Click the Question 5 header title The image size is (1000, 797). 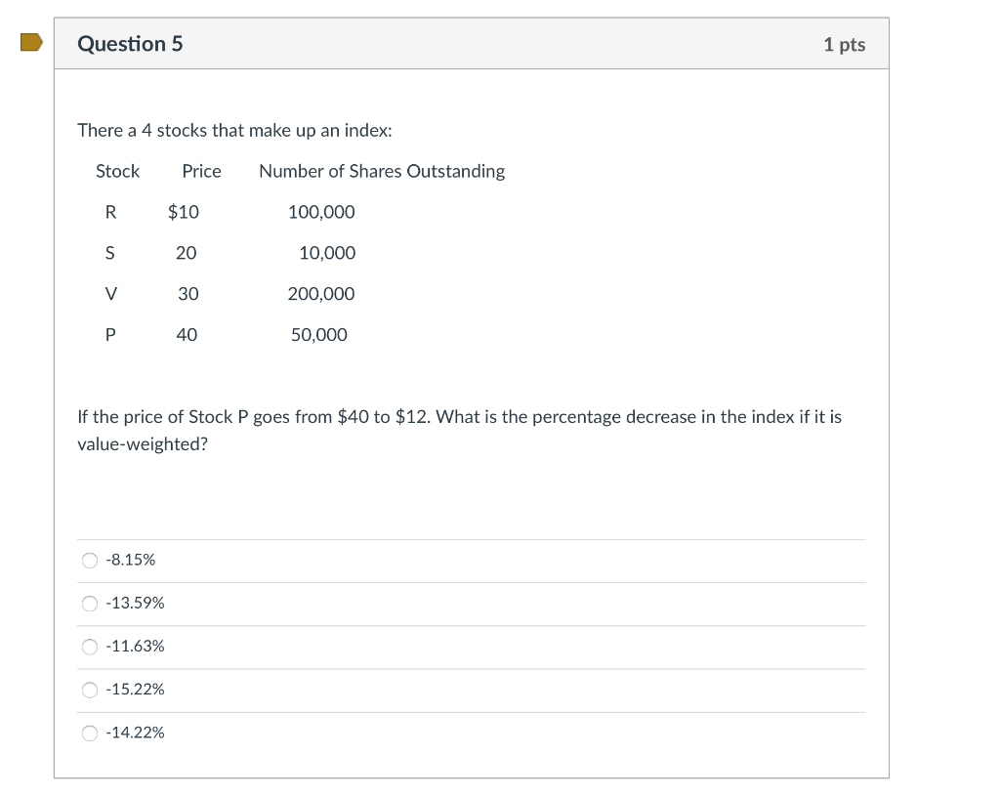coord(130,43)
